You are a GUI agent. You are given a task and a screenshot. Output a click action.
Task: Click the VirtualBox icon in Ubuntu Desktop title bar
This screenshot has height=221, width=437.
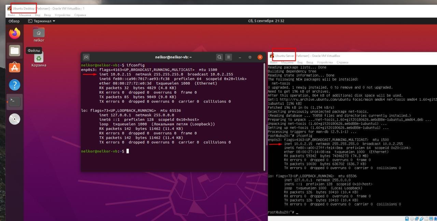pyautogui.click(x=9, y=8)
